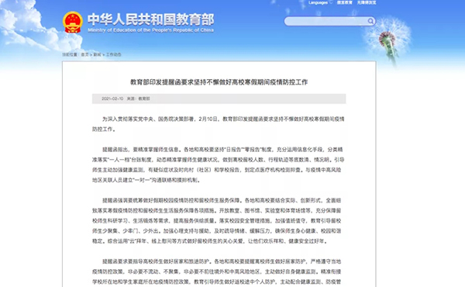
Task: Expand the Languages dropdown
Action: [320, 2]
